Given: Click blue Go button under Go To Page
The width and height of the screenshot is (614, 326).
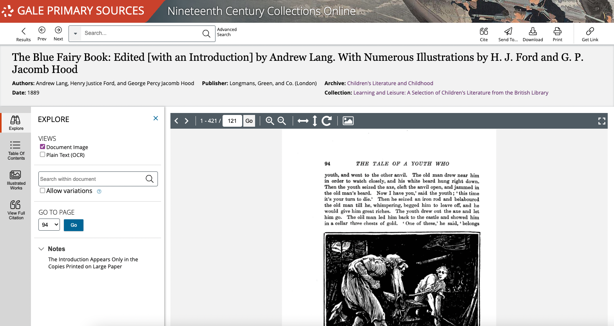Looking at the screenshot, I should pos(74,225).
